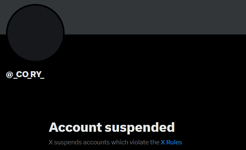Click the gray profile header banner
Viewport: 246px width, 150px height.
155,17
